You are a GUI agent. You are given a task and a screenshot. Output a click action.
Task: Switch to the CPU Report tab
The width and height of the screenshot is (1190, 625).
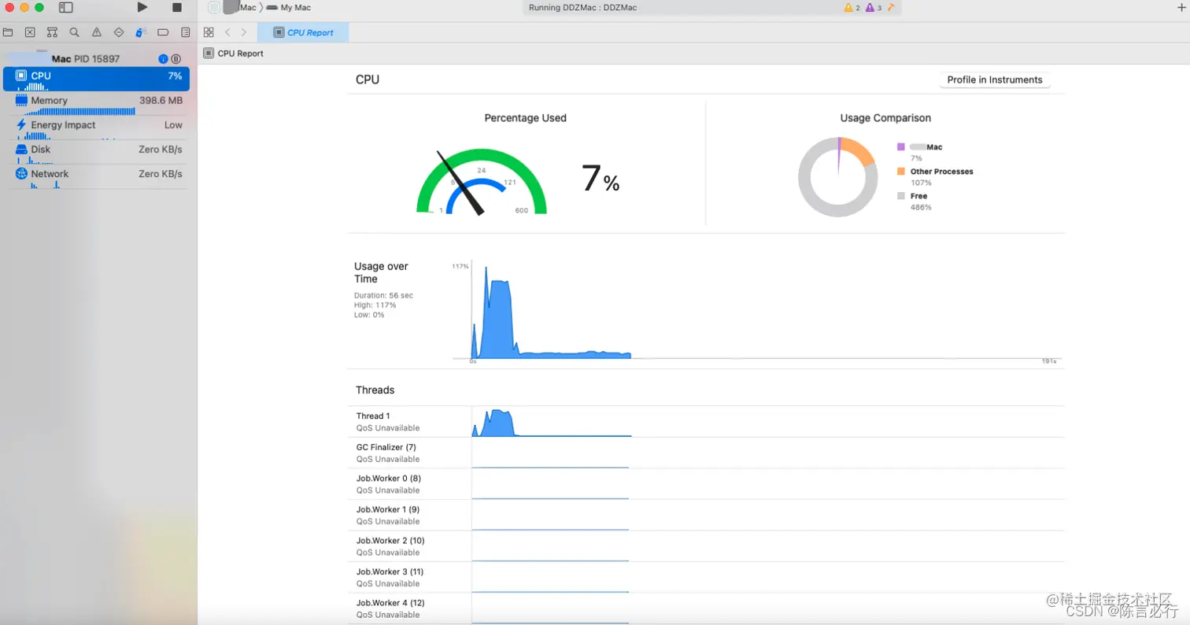tap(303, 32)
